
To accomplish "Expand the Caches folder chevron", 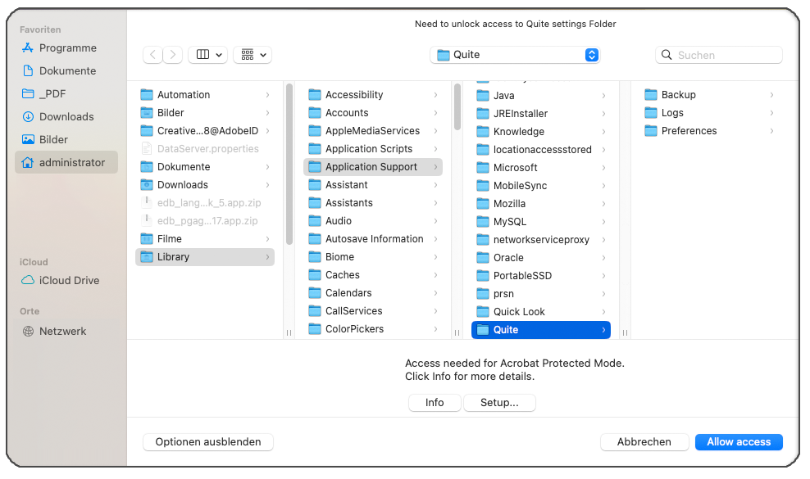I will pos(435,275).
